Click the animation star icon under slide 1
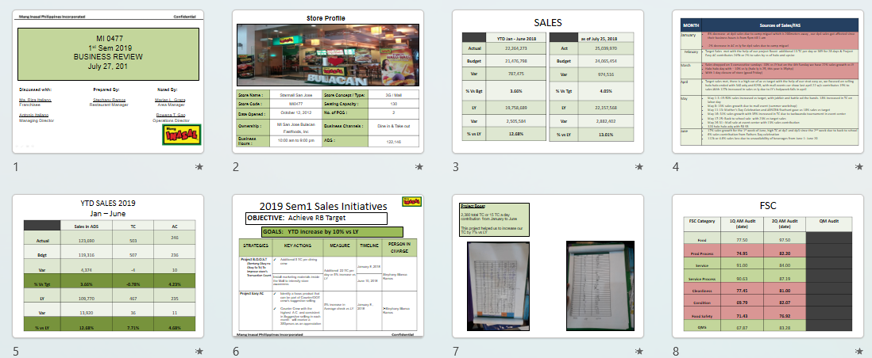The width and height of the screenshot is (872, 358). [x=199, y=166]
